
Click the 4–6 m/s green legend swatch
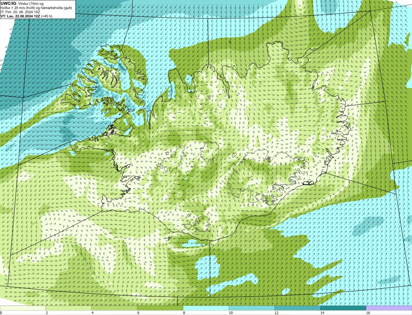click(114, 308)
